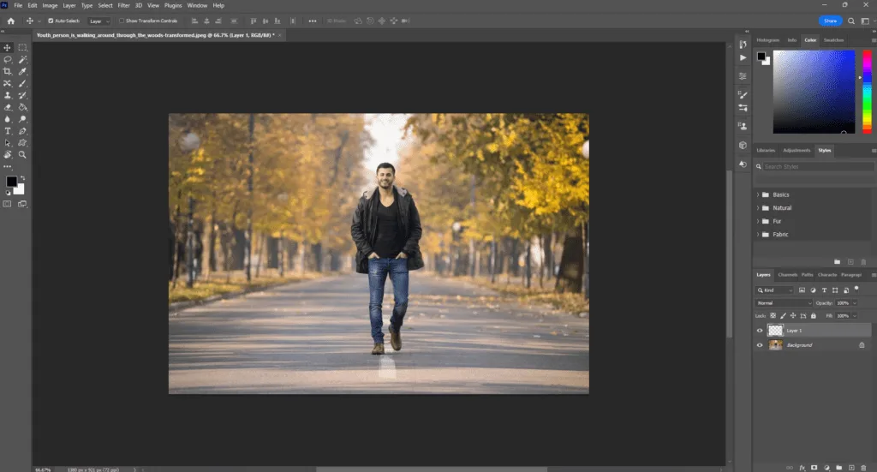
Task: Click the Home icon in options bar
Action: pyautogui.click(x=10, y=21)
